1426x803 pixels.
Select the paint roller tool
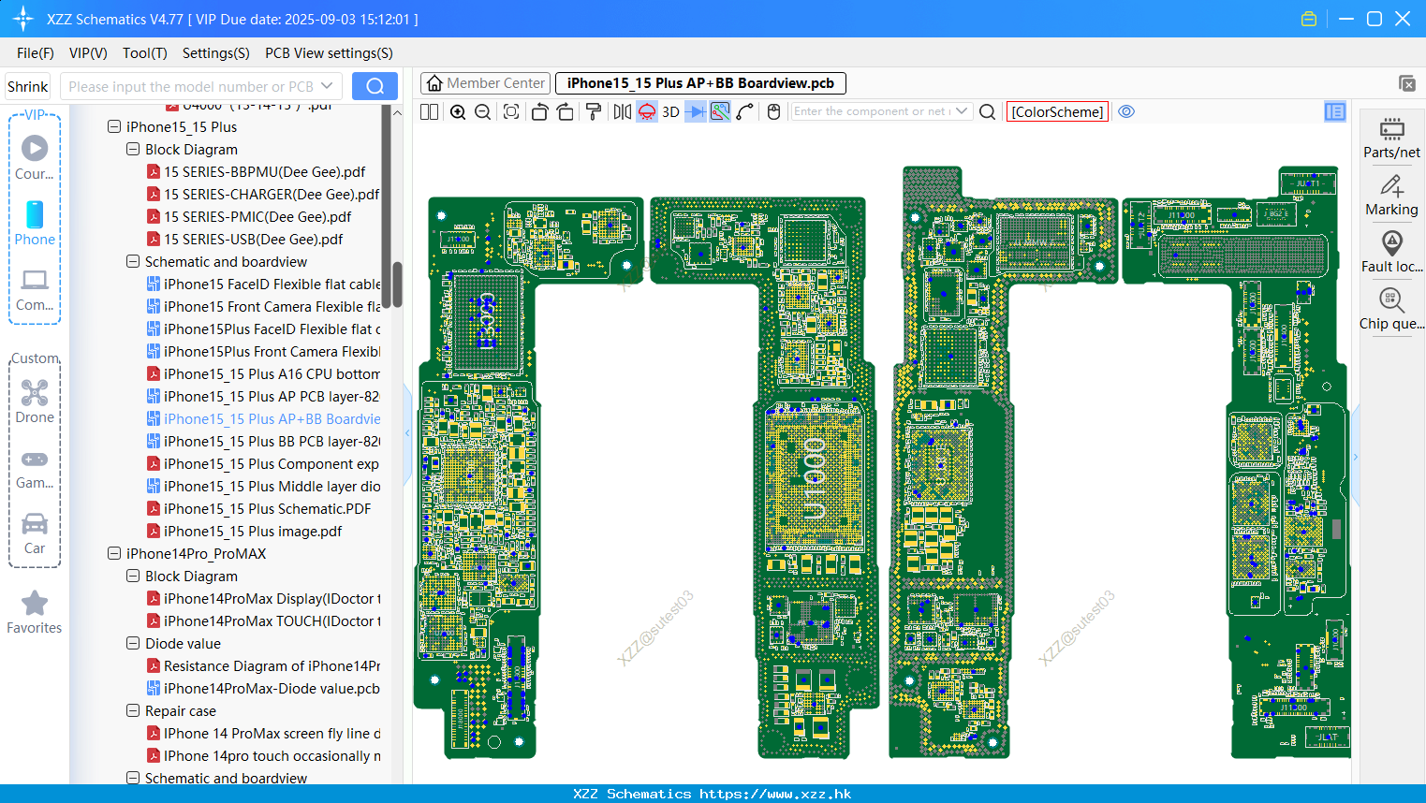click(594, 111)
